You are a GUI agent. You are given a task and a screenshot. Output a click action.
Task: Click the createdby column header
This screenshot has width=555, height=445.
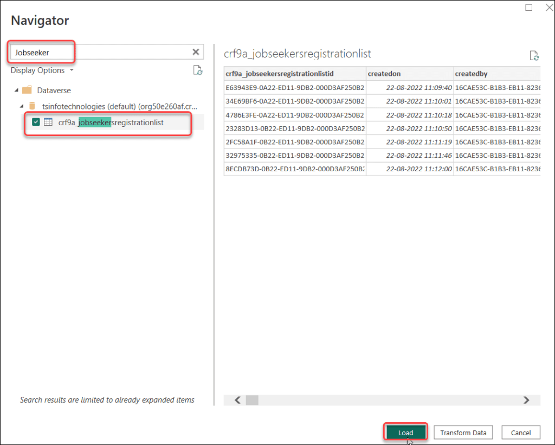497,74
